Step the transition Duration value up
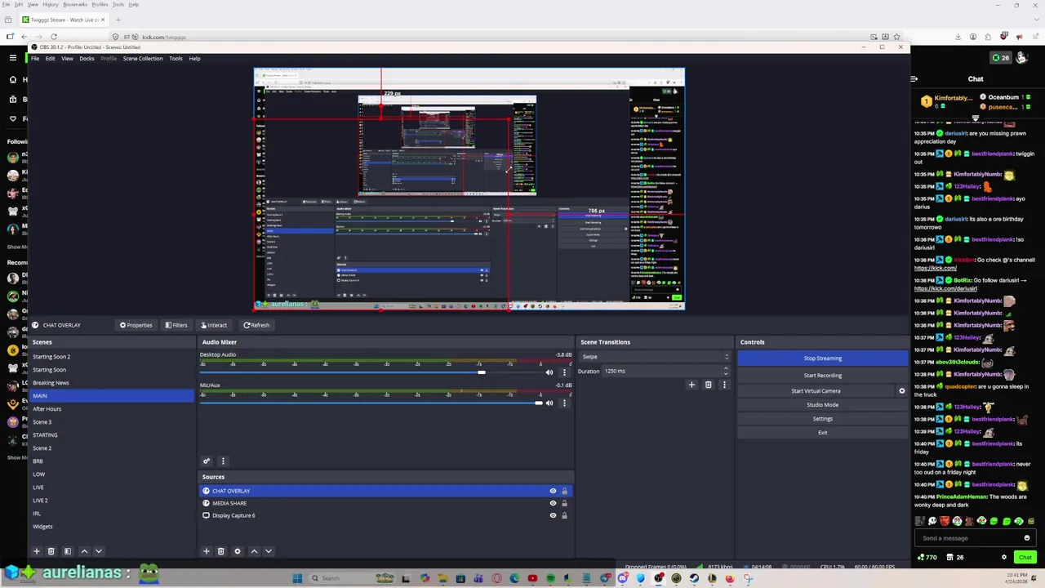Image resolution: width=1045 pixels, height=588 pixels. click(726, 368)
